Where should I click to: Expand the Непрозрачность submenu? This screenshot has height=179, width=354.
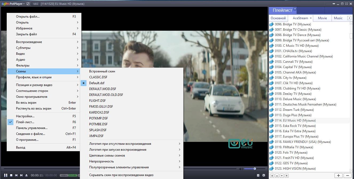[x=132, y=161]
